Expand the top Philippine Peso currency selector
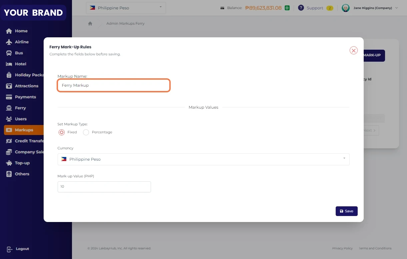 pos(126,8)
